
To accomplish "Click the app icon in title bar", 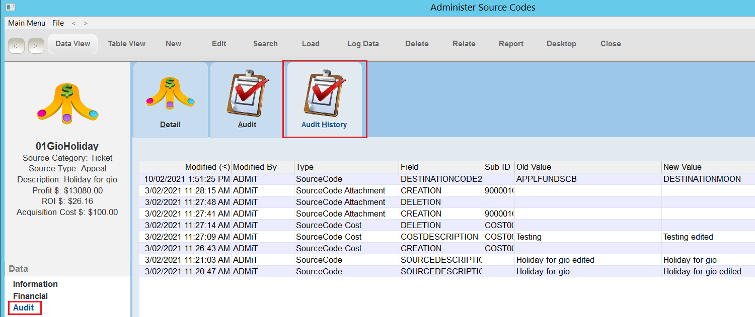I will tap(10, 7).
